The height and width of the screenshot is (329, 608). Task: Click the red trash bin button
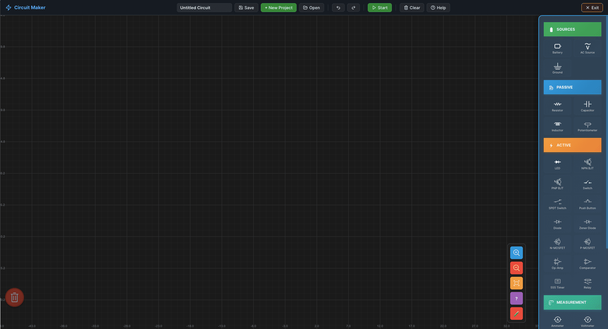tap(15, 297)
